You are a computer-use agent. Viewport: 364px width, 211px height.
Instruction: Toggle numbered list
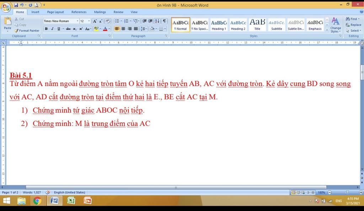click(126, 21)
